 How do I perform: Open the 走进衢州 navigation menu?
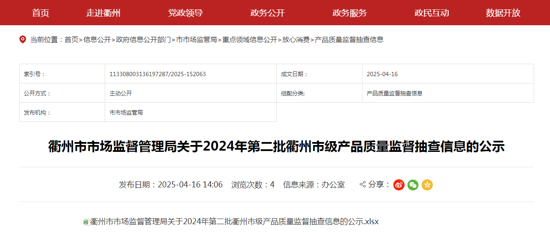(x=103, y=13)
